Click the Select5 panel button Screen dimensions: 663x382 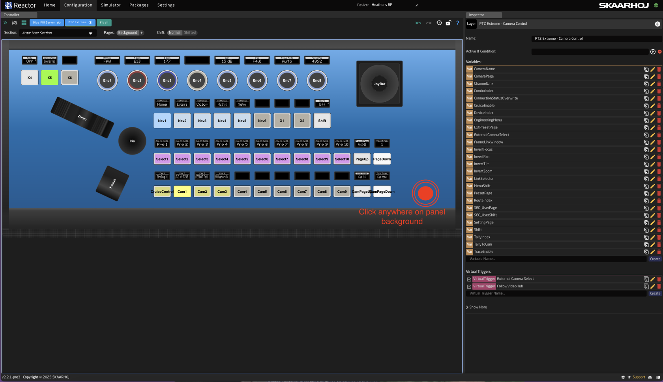pos(242,159)
